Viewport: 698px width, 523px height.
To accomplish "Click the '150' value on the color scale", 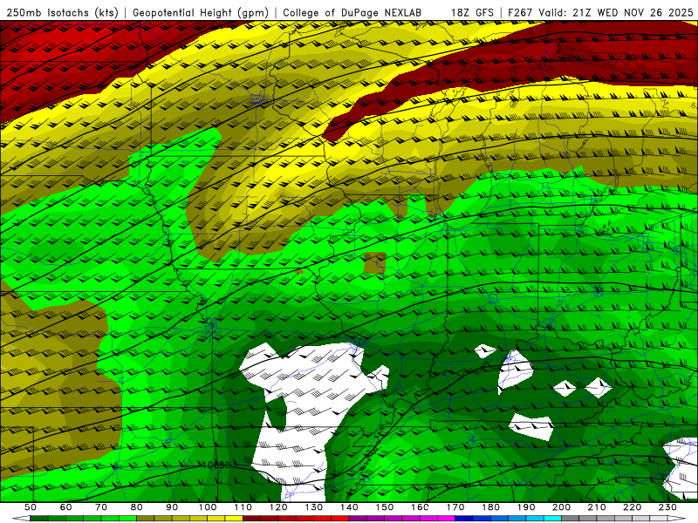I will coord(384,507).
